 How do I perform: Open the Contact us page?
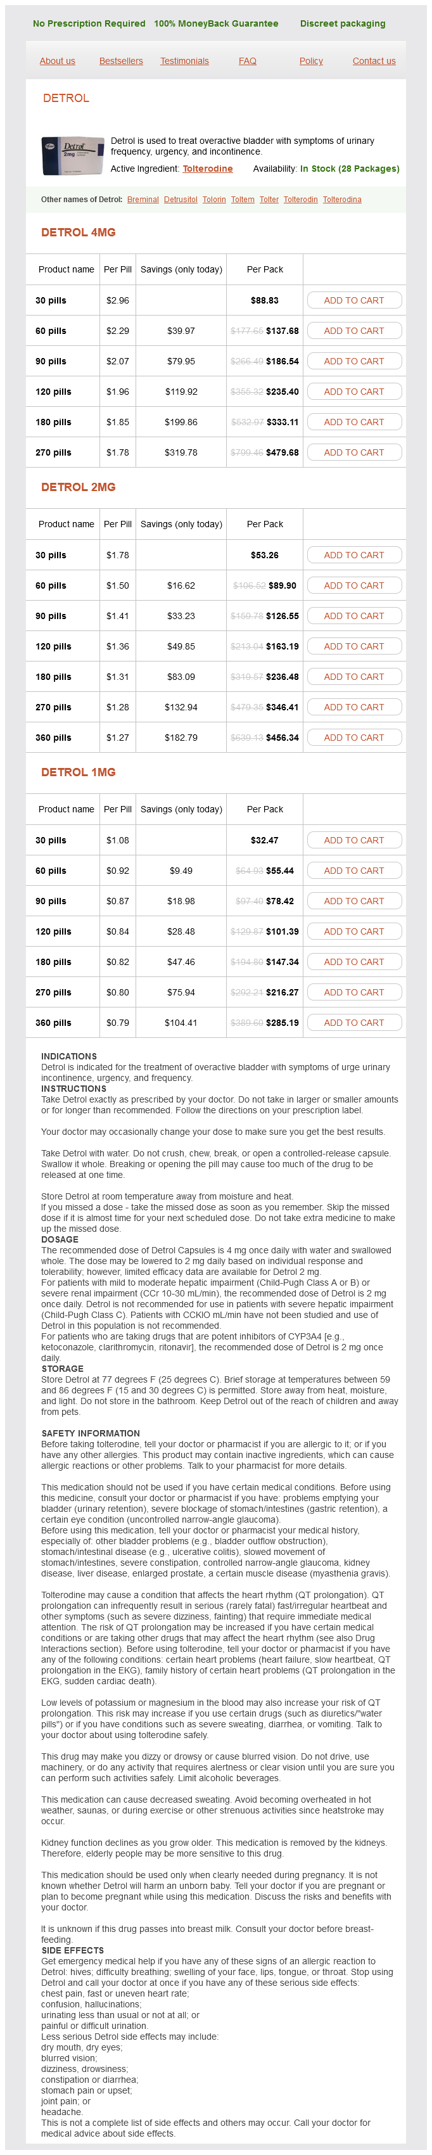point(374,61)
